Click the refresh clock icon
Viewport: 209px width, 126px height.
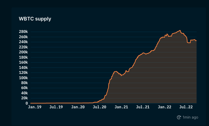(179, 117)
